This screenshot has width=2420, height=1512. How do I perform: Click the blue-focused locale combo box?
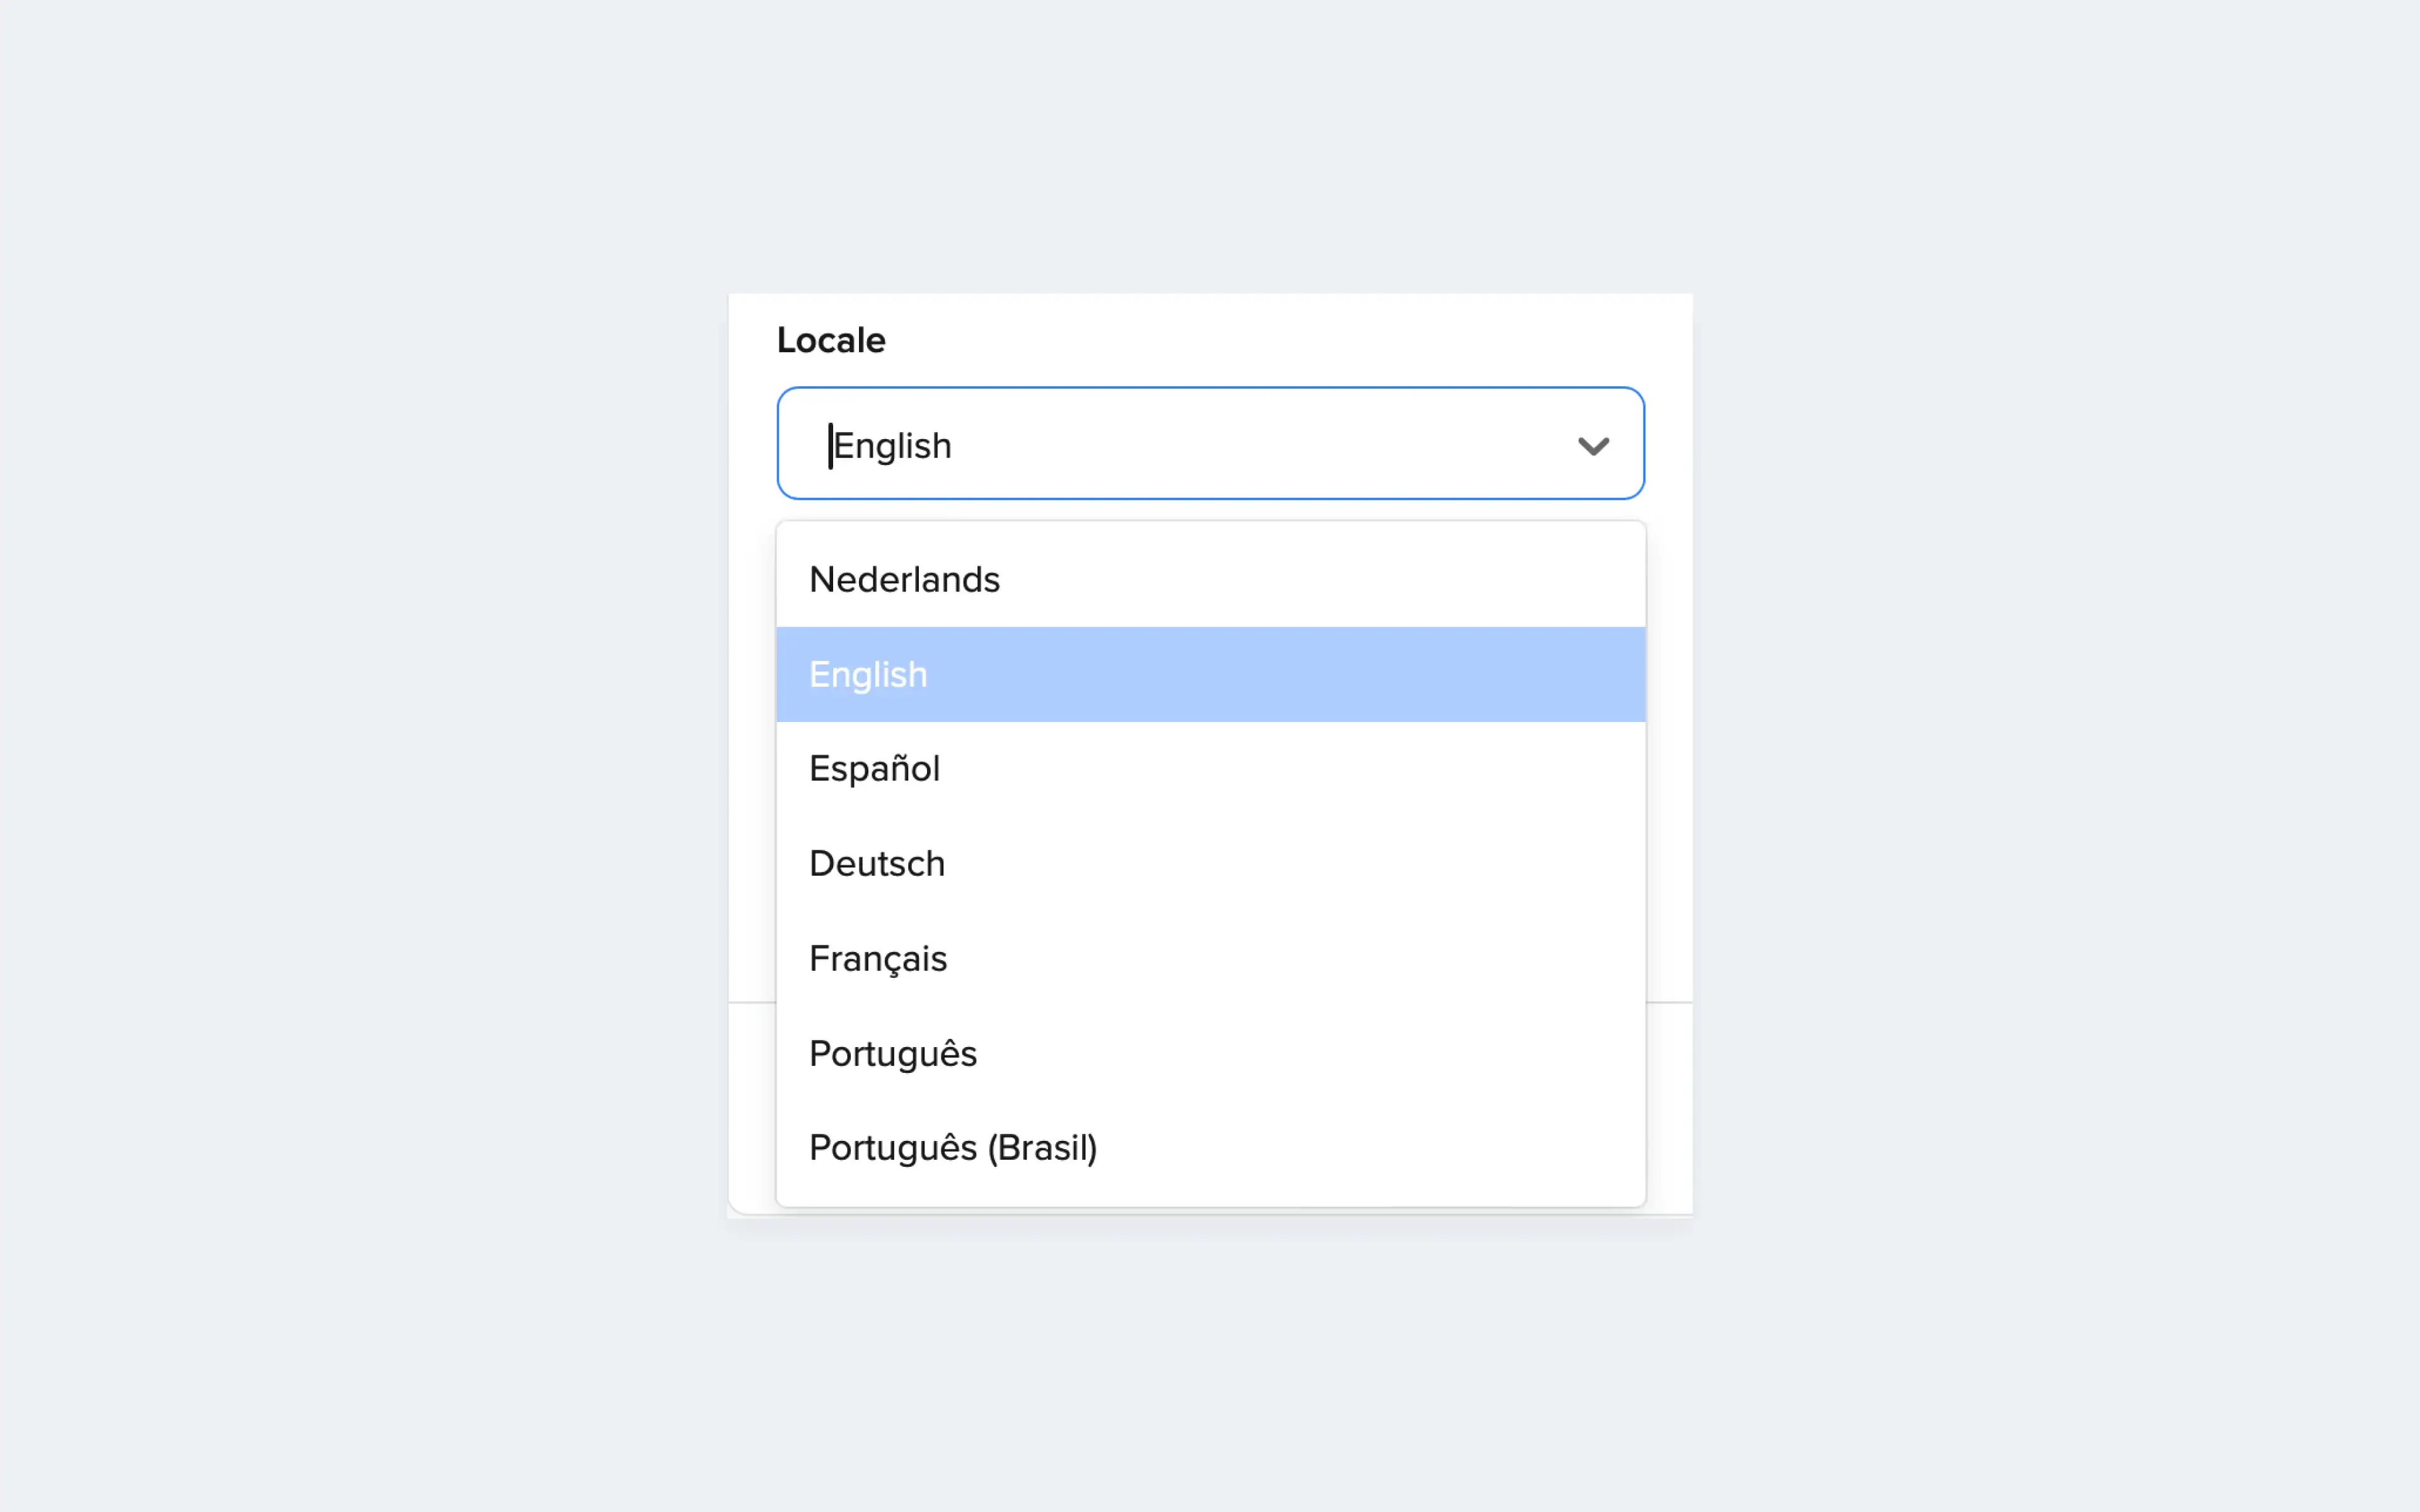pos(1210,443)
